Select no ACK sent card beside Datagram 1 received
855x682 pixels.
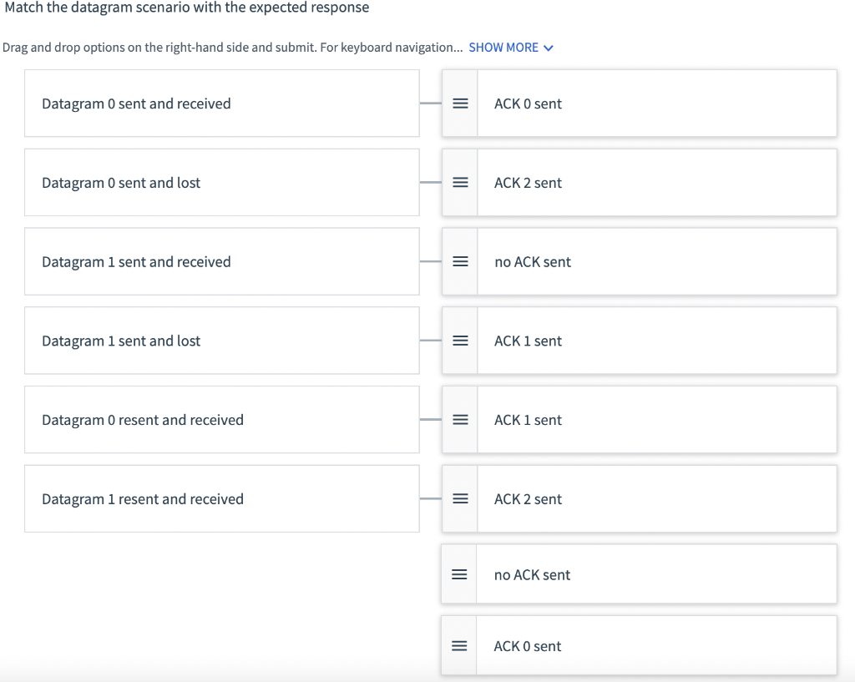tap(656, 261)
